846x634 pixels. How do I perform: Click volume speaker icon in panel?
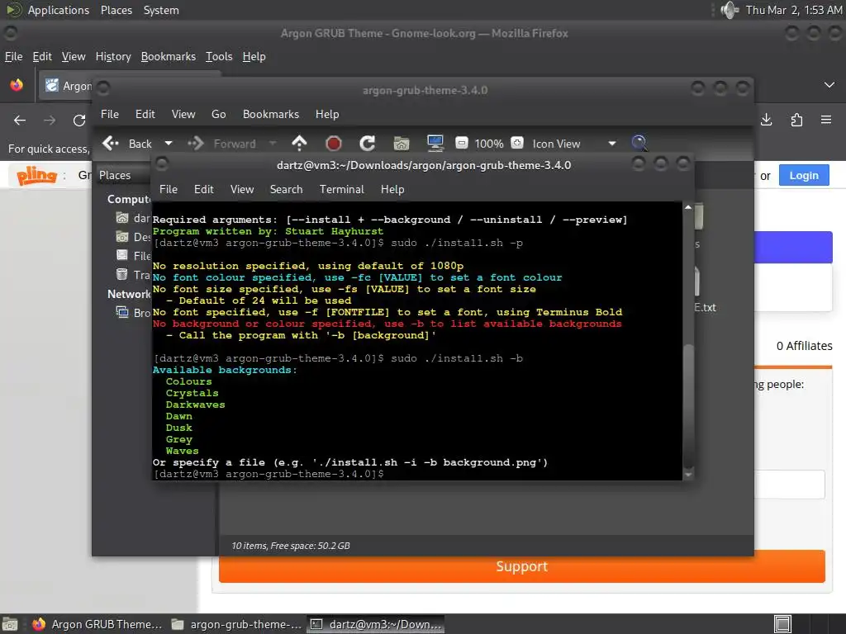pos(730,10)
